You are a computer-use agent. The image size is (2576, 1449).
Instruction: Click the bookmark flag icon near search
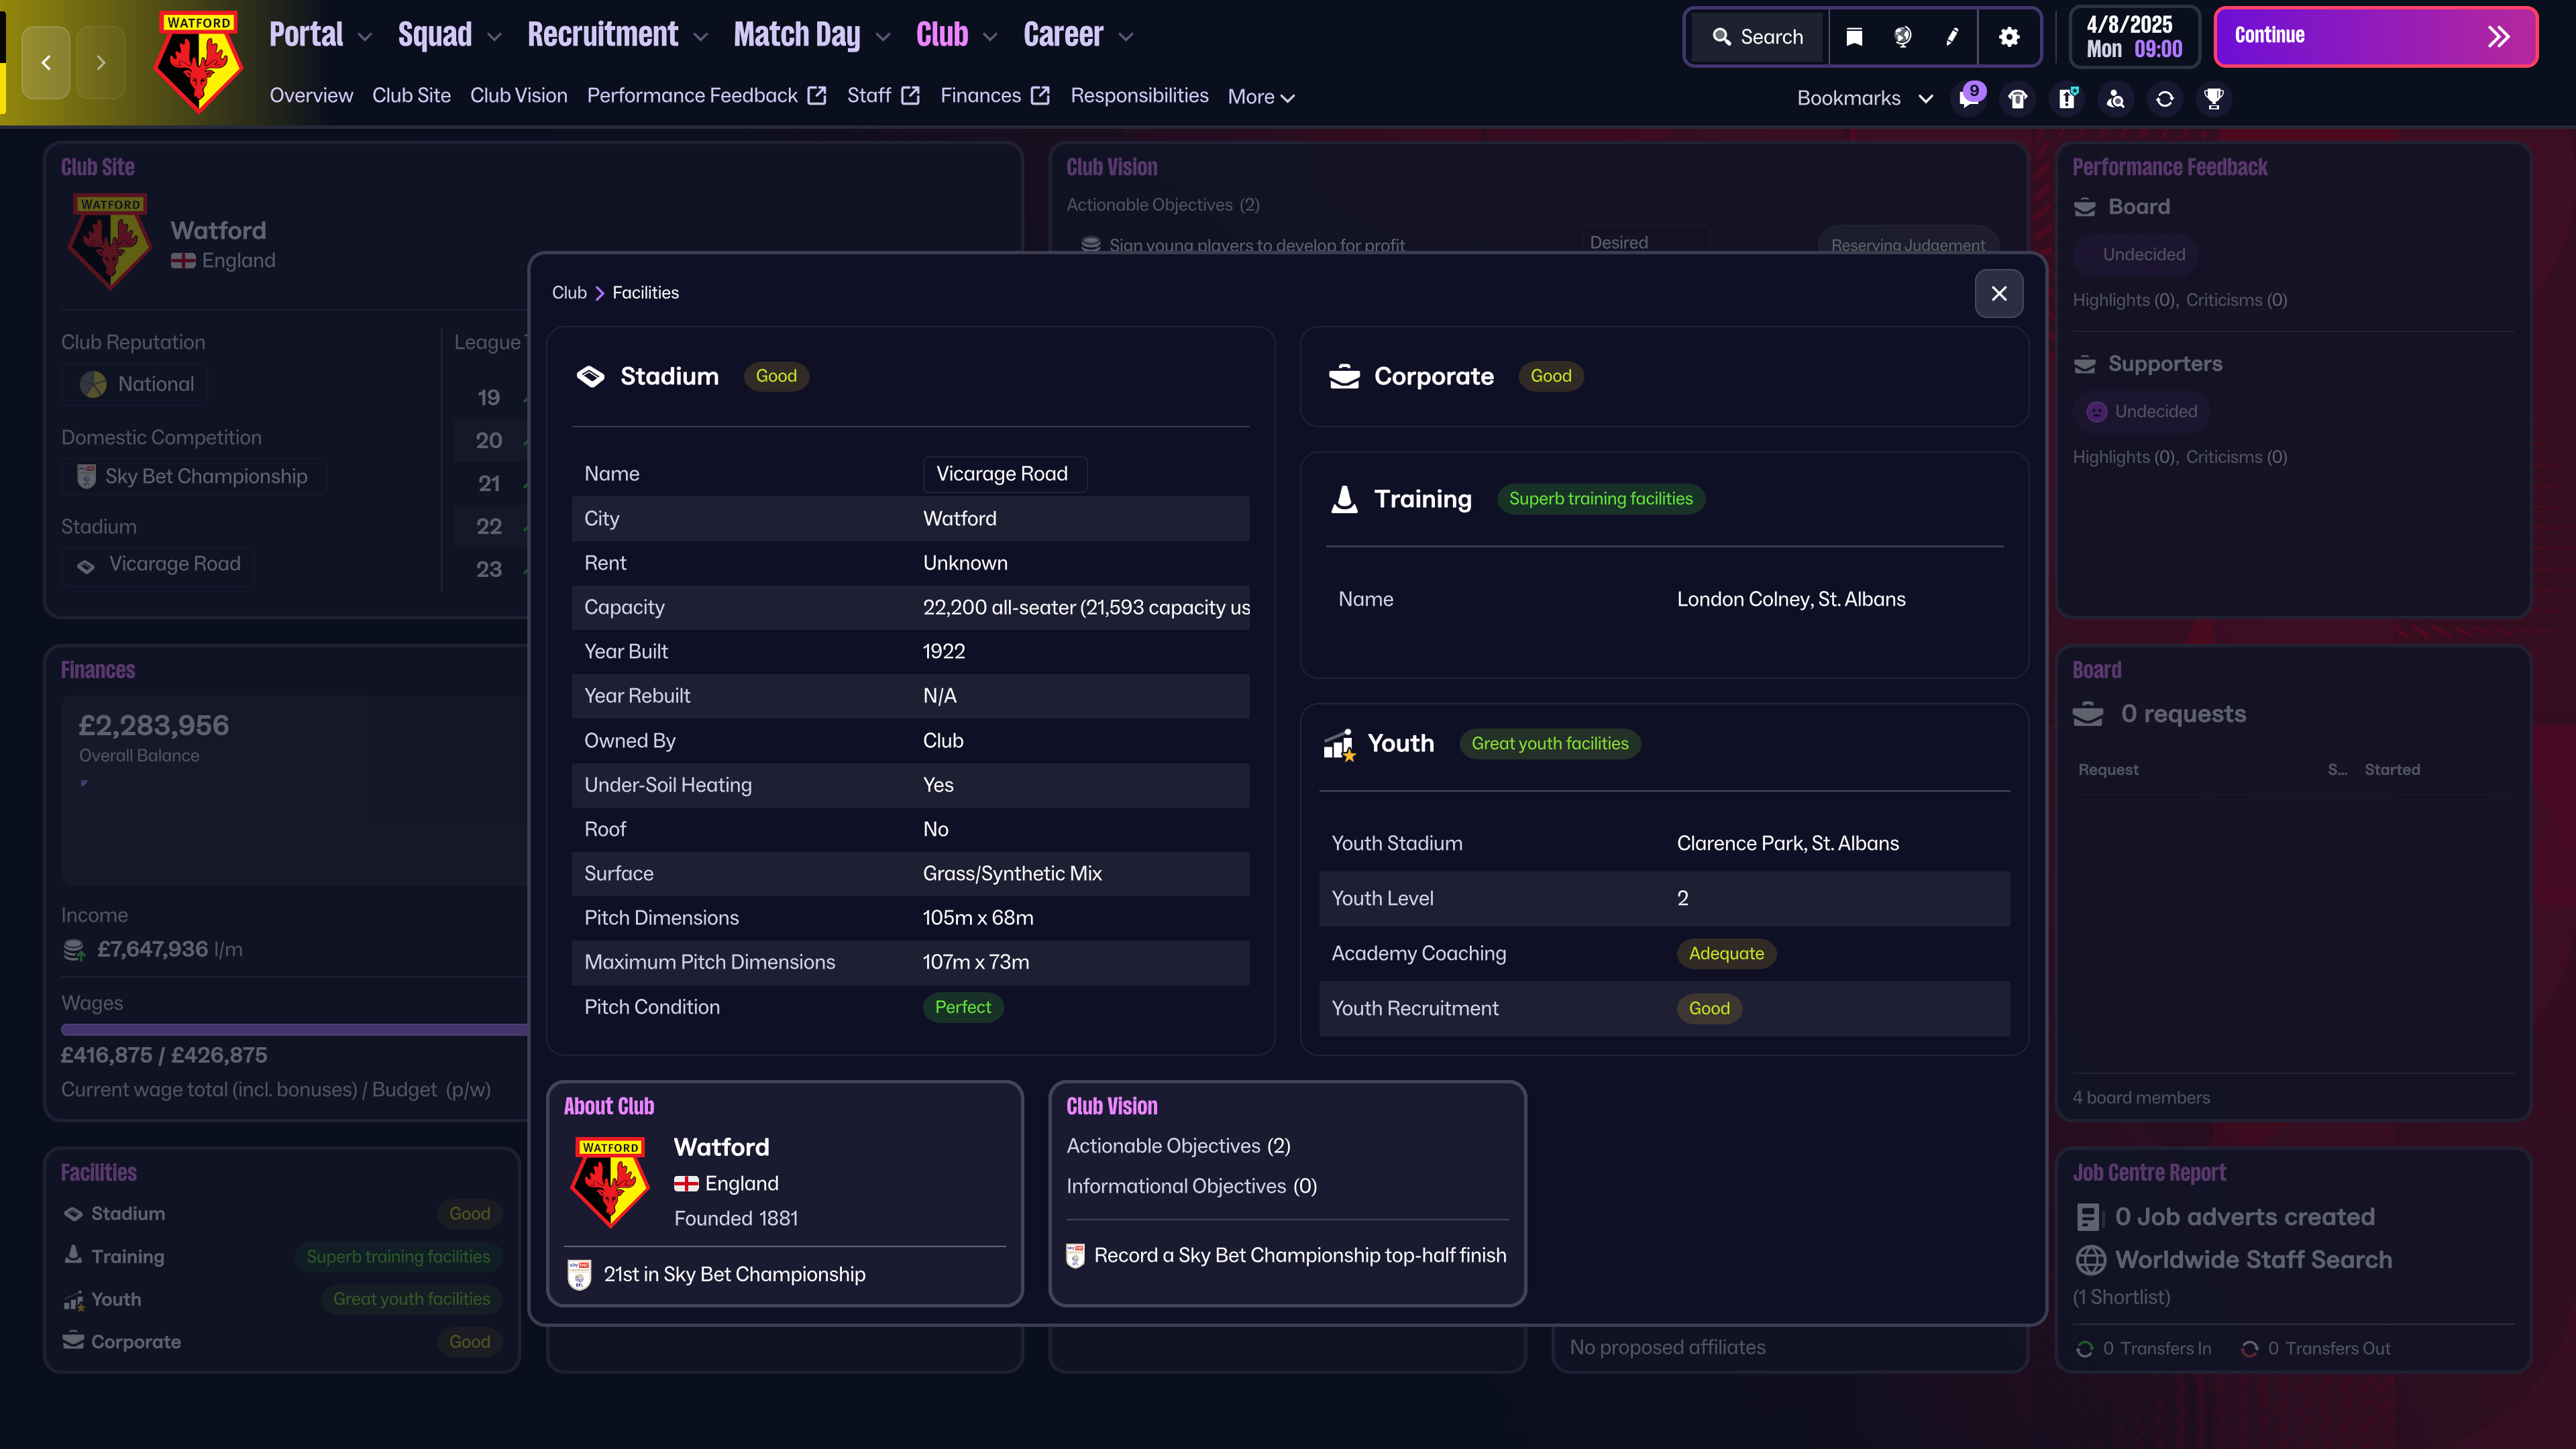tap(1854, 37)
